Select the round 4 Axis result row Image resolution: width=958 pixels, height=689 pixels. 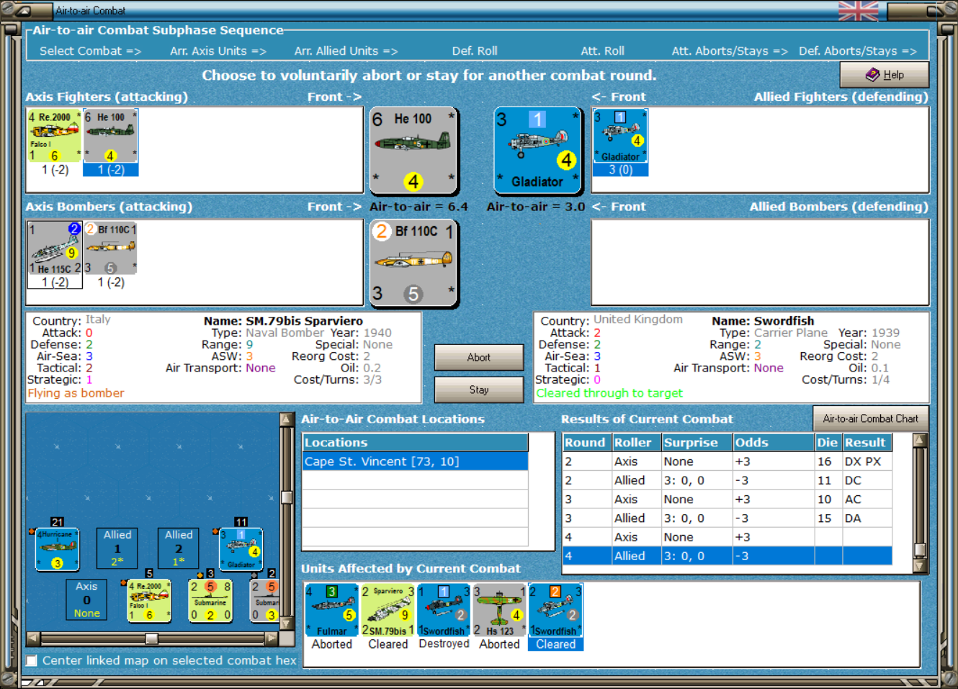(x=728, y=537)
